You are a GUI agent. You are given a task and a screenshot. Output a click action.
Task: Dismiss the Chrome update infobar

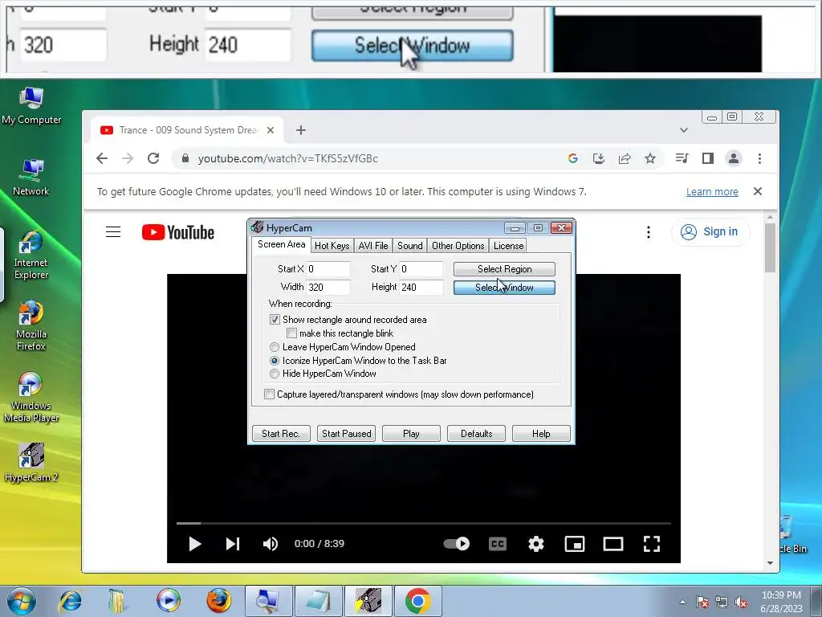[x=758, y=191]
